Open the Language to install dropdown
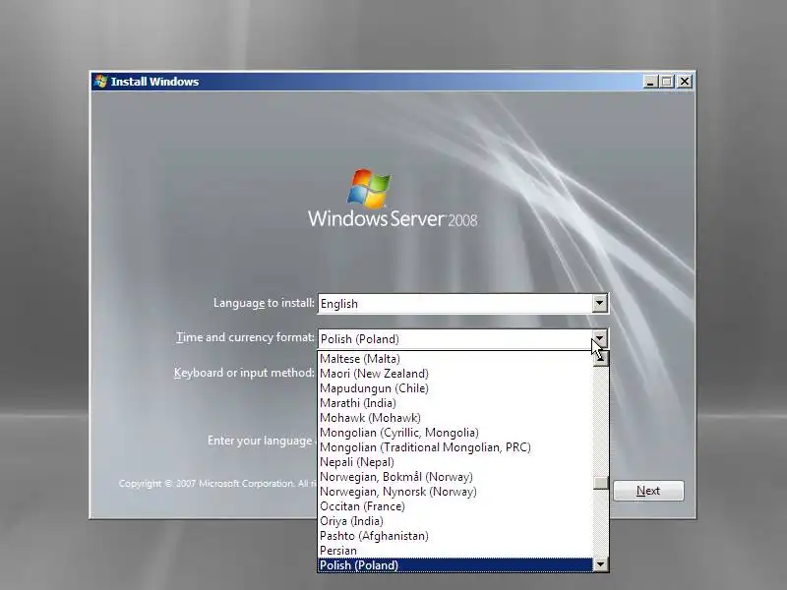This screenshot has width=787, height=590. [599, 303]
